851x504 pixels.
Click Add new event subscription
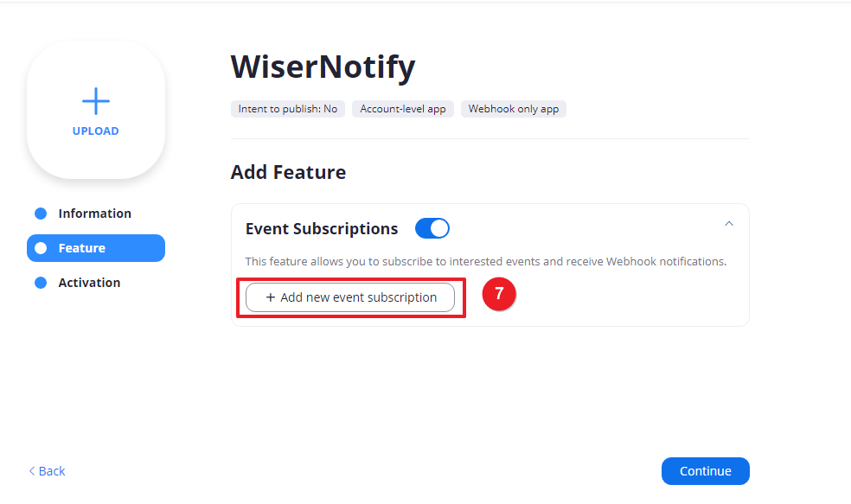point(350,297)
